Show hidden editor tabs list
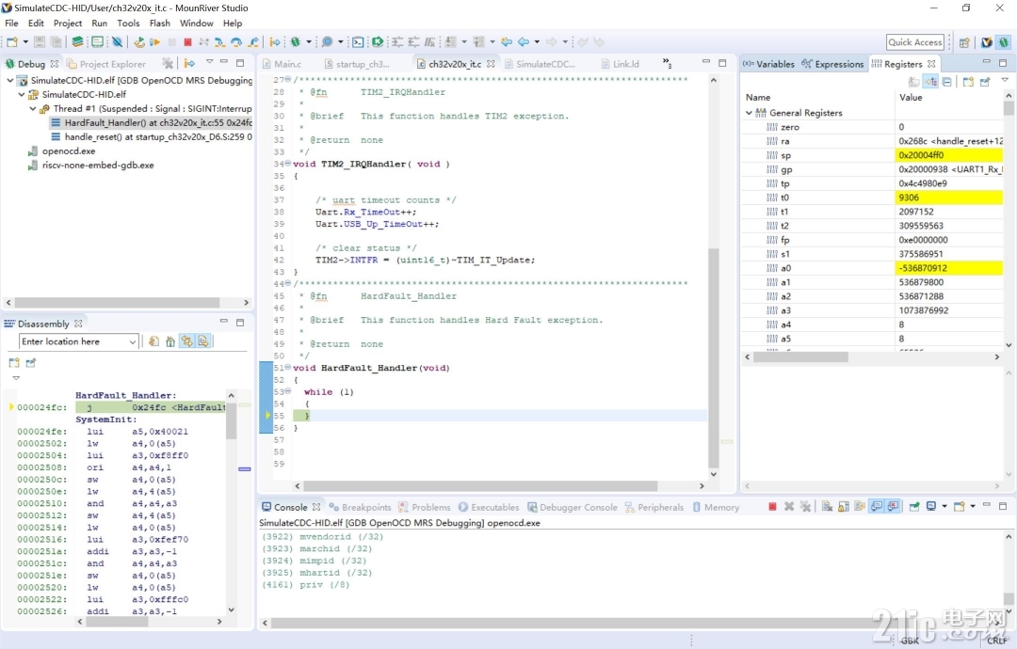Viewport: 1017px width, 649px height. [667, 63]
